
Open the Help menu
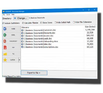click(13, 15)
